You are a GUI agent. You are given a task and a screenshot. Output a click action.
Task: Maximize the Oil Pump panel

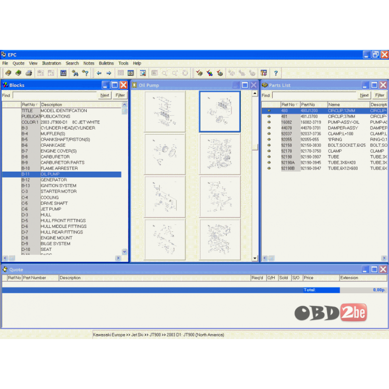click(x=244, y=85)
